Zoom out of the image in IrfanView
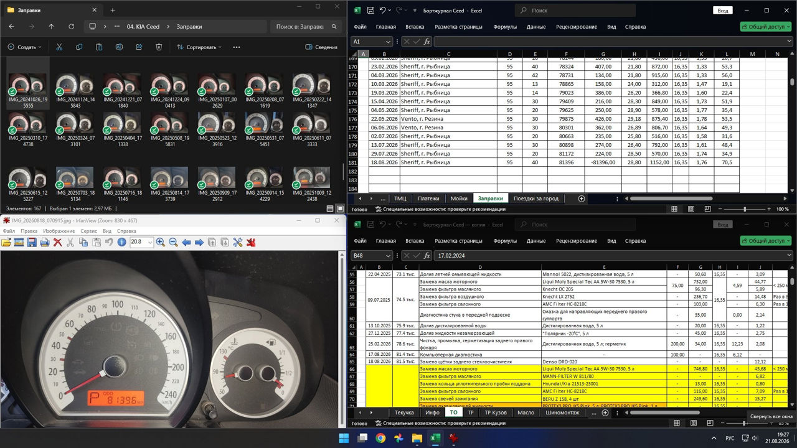The width and height of the screenshot is (797, 448). pos(173,242)
